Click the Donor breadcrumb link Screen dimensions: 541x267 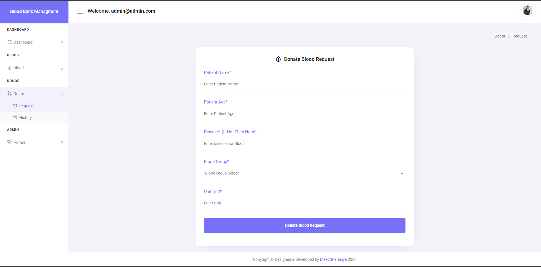pyautogui.click(x=500, y=36)
